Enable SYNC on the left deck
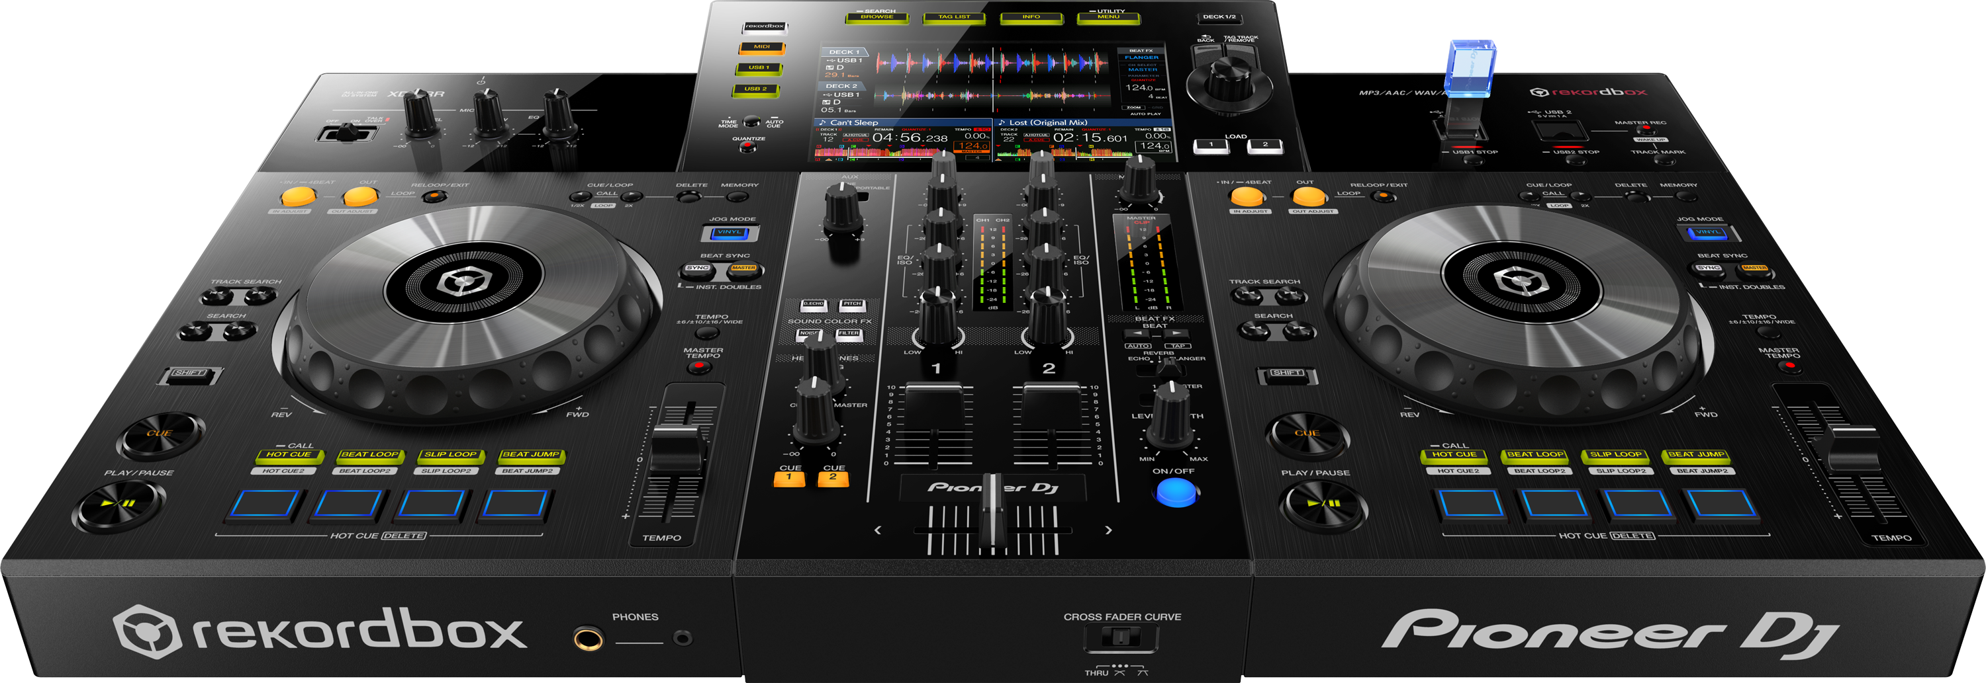 click(697, 270)
